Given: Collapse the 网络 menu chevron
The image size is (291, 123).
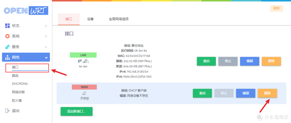Looking at the screenshot, I should coord(46,58).
